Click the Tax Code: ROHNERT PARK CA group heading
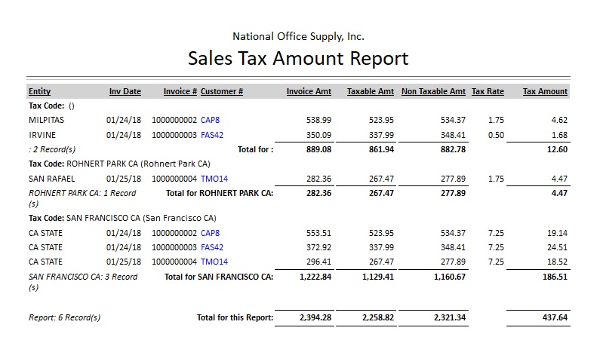The image size is (603, 340). pos(119,164)
